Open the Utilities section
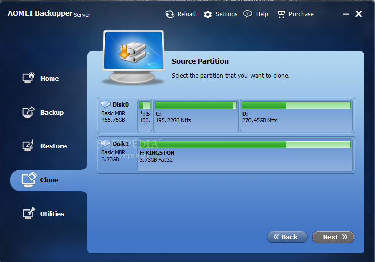375x262 pixels. pos(52,214)
